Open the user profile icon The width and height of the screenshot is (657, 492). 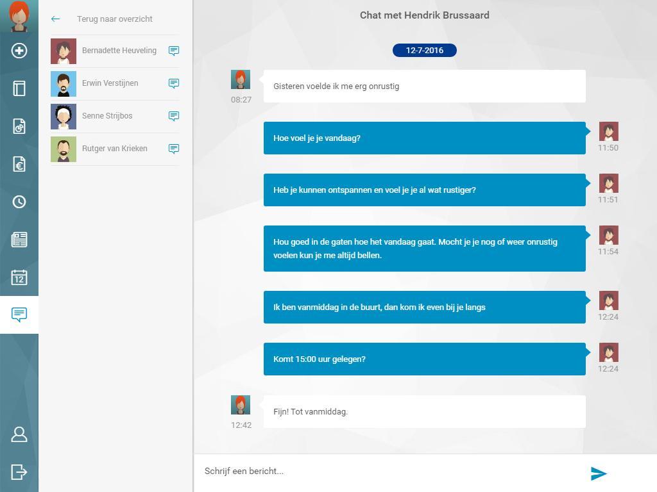coord(19,434)
